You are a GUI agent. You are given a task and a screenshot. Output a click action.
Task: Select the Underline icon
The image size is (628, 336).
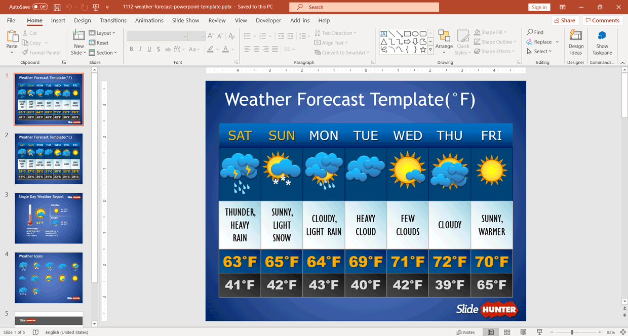[x=149, y=49]
